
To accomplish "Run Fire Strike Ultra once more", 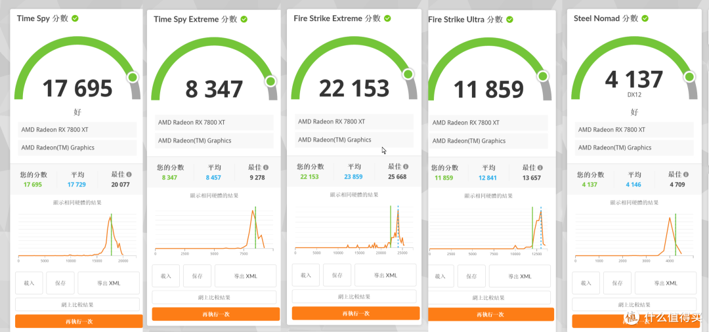I will [490, 314].
